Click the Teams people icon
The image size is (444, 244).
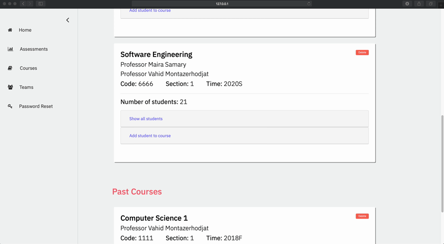10,87
